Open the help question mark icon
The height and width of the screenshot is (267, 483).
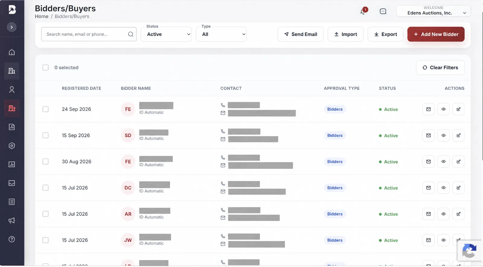pyautogui.click(x=12, y=239)
